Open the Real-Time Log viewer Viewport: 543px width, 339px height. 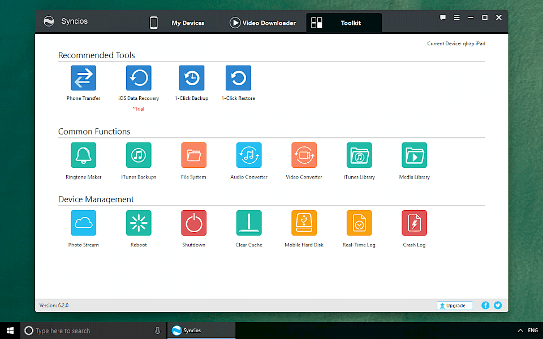tap(359, 223)
